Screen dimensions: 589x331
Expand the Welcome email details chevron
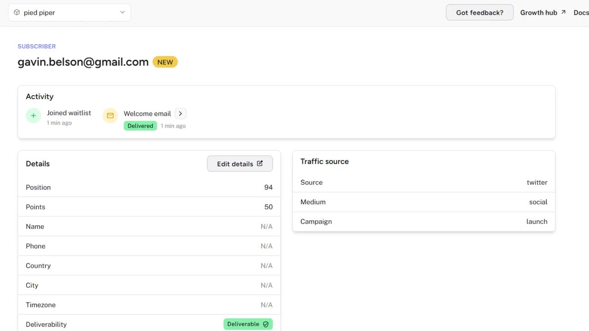click(180, 113)
